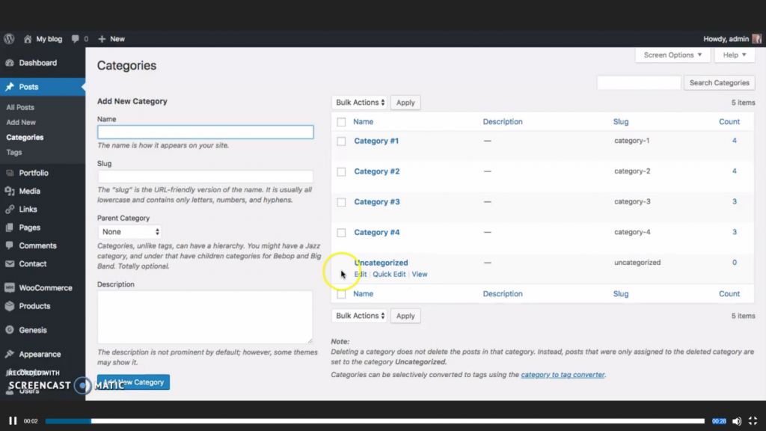
Task: Open Tags in the Posts submenu
Action: pos(14,153)
